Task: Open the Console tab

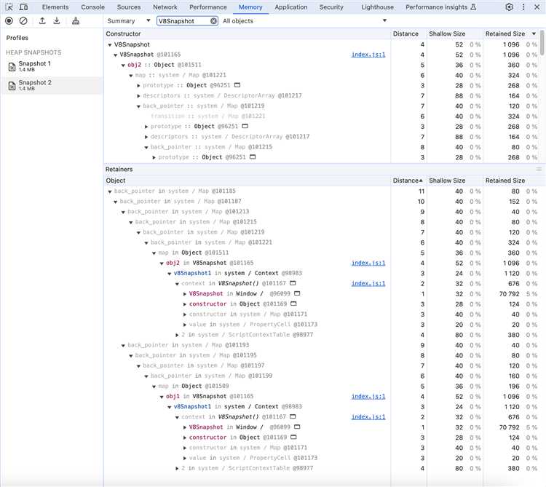Action: click(x=92, y=7)
